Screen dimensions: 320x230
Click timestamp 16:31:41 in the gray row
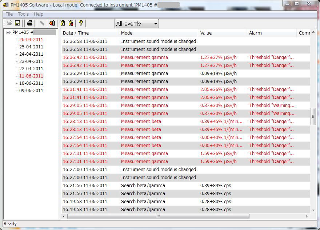(85, 98)
